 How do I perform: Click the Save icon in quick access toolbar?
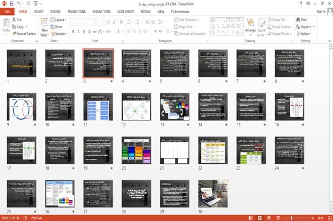pyautogui.click(x=12, y=4)
